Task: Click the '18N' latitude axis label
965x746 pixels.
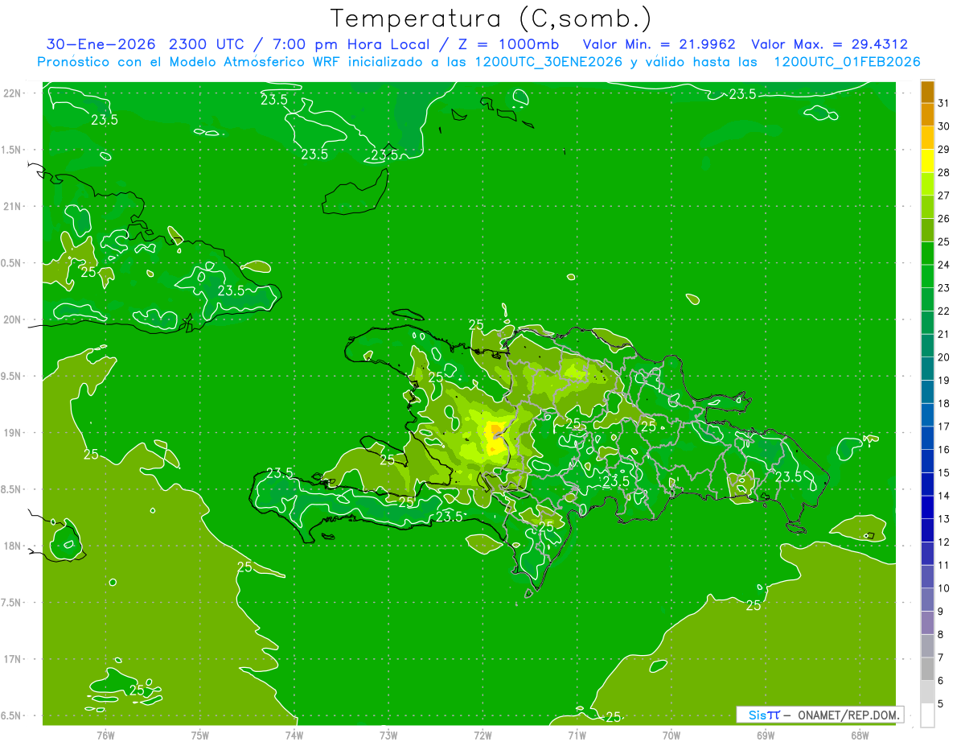Action: coord(13,546)
